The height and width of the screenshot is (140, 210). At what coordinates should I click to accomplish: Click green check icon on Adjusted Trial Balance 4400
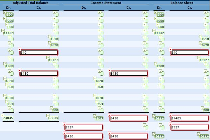5,12
